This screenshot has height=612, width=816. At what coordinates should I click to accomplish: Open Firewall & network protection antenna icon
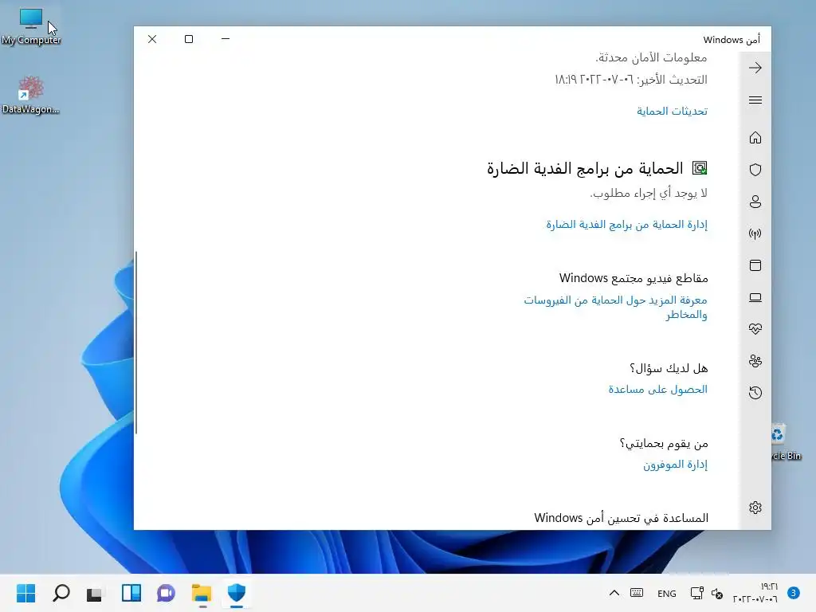pos(755,233)
